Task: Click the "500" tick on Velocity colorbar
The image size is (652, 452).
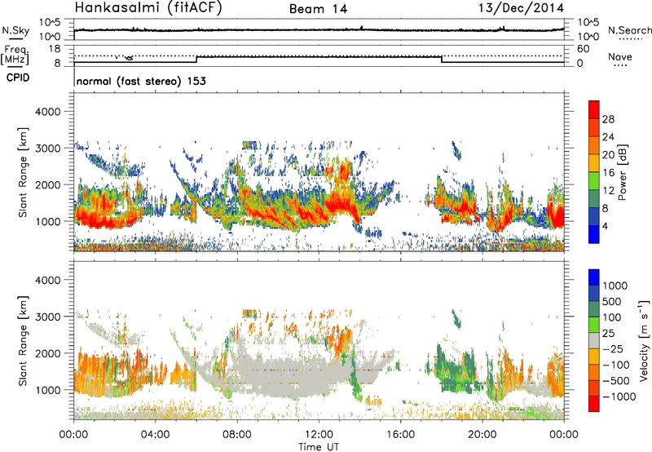Action: tap(612, 301)
